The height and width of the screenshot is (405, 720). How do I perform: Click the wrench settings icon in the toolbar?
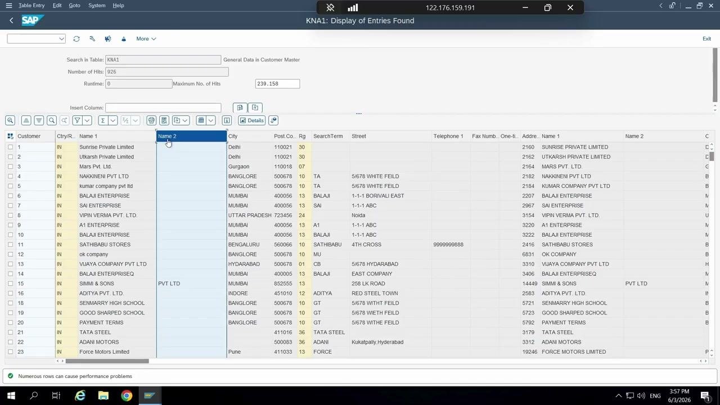(x=92, y=39)
